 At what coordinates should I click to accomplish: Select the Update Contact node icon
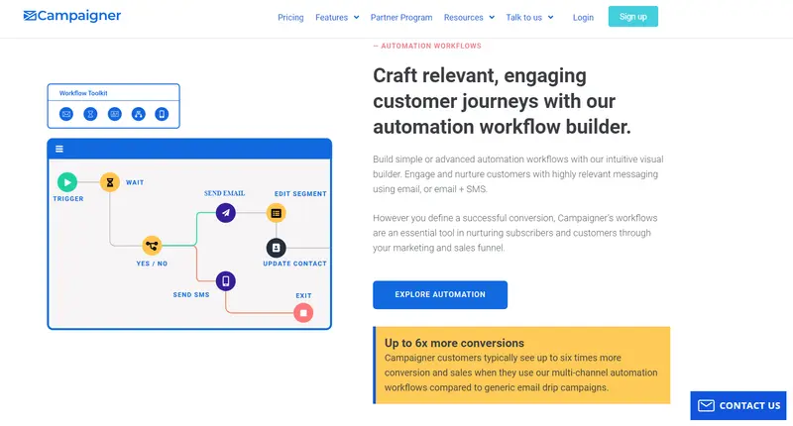276,248
